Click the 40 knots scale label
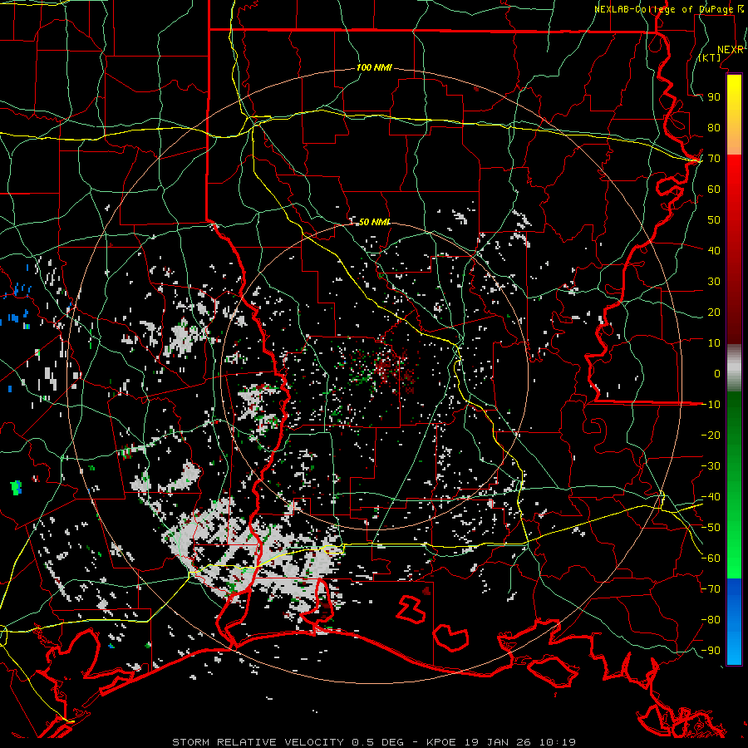This screenshot has width=748, height=748. coord(714,250)
